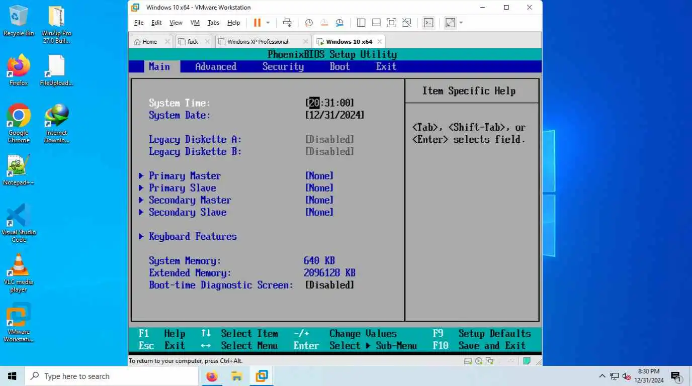
Task: Select the Advanced BIOS menu
Action: click(216, 67)
